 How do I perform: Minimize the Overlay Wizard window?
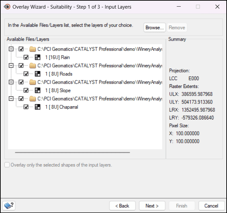pyautogui.click(x=179, y=7)
